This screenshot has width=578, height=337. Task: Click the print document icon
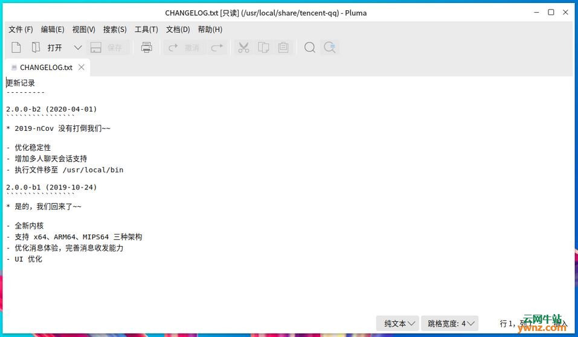pos(146,48)
